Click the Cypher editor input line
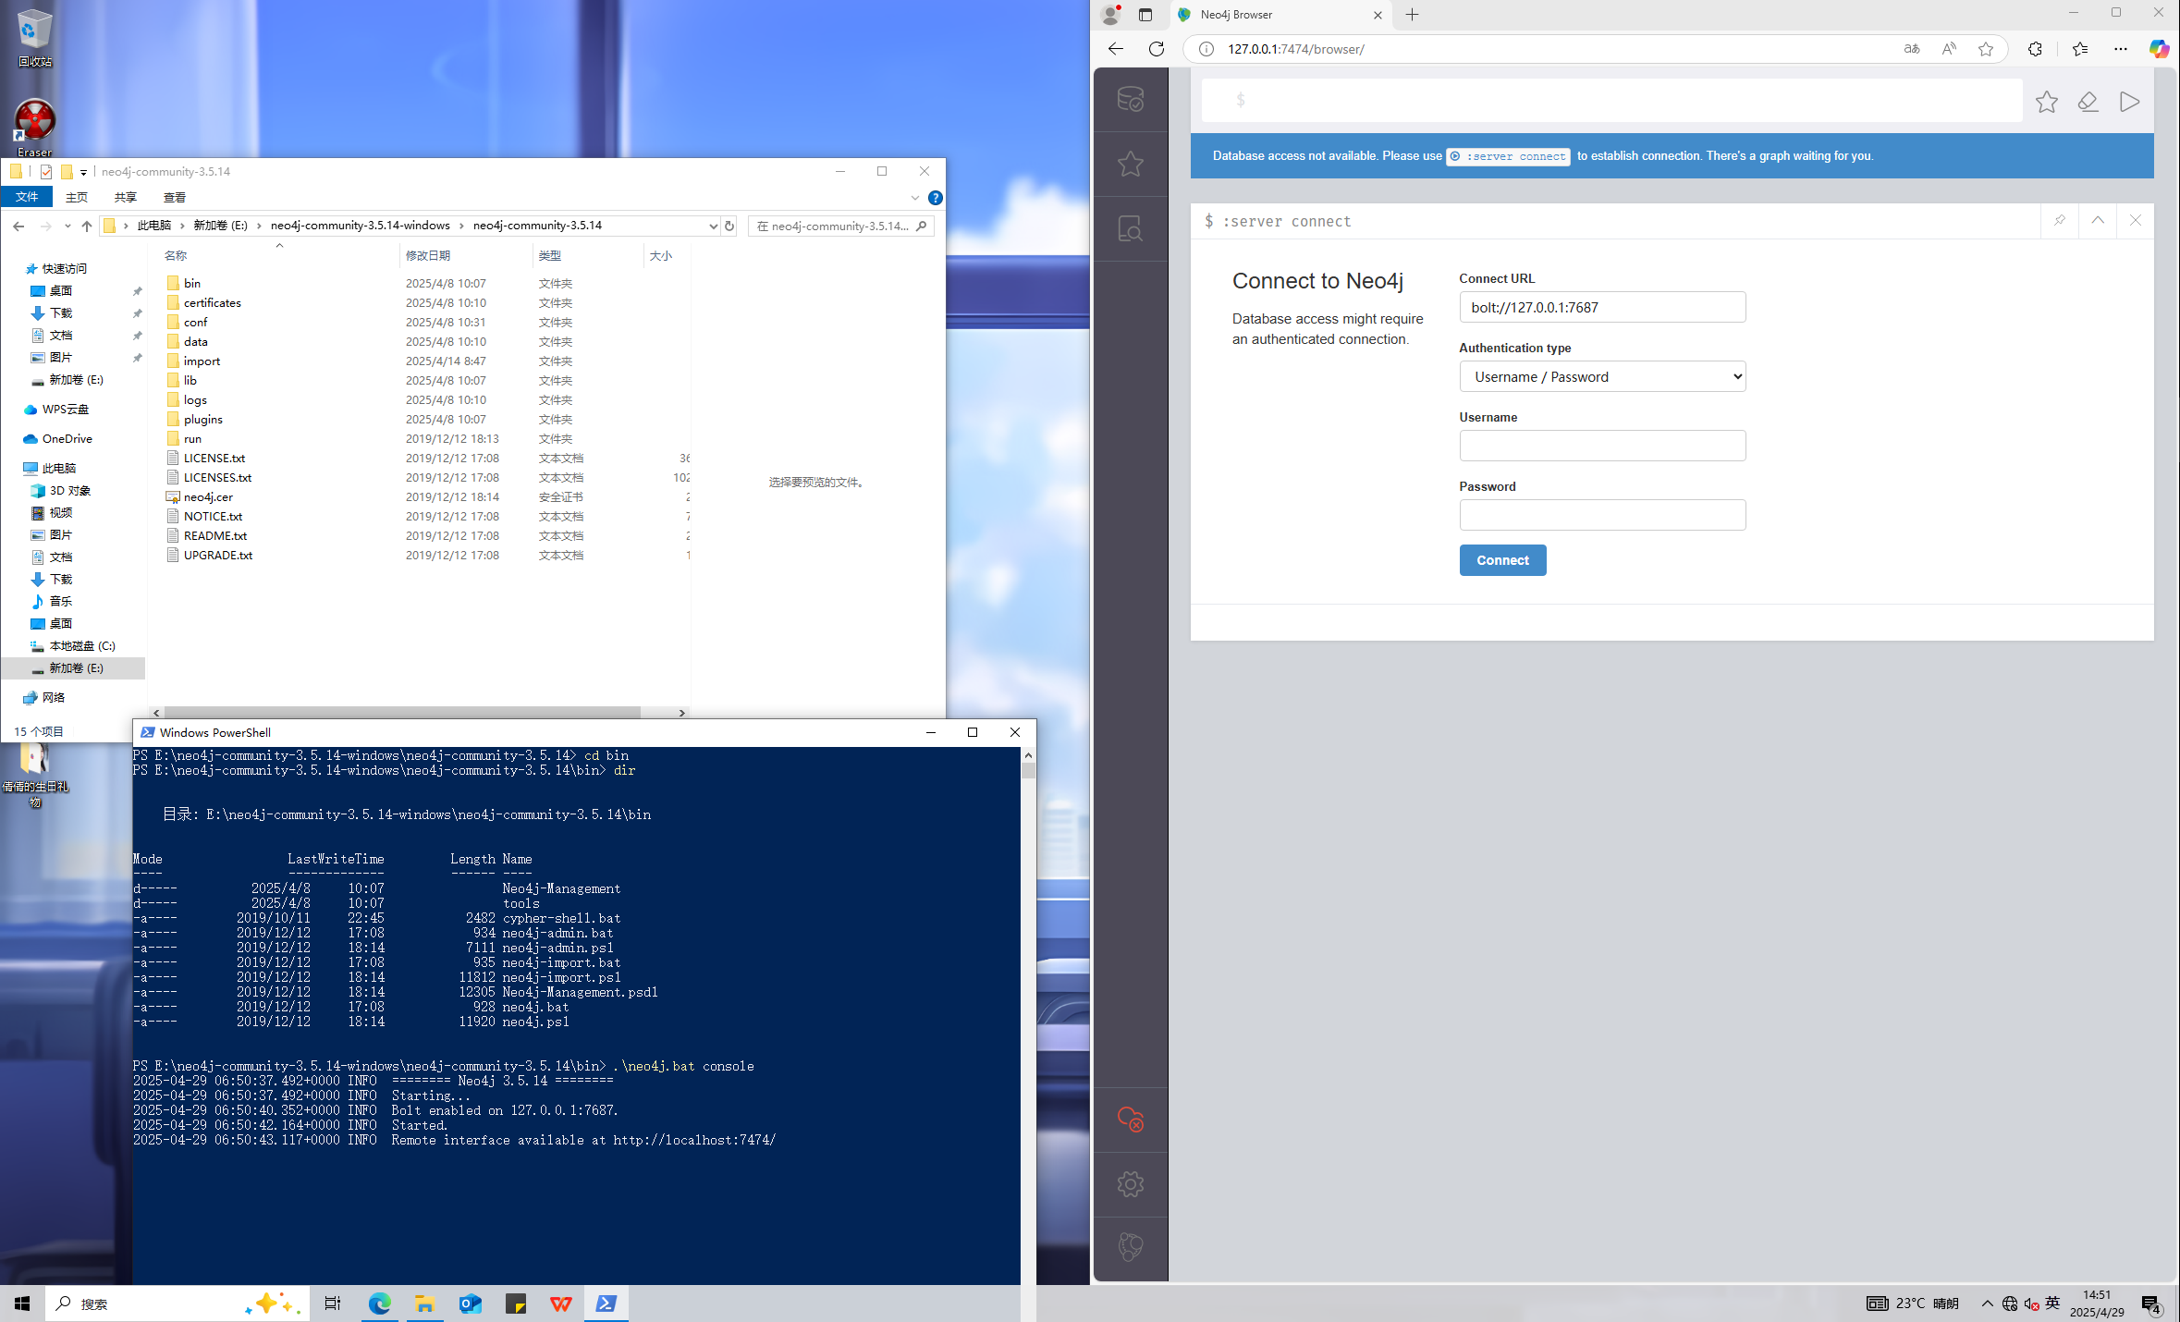Screen dimensions: 2180x1322 pyautogui.click(x=1611, y=100)
